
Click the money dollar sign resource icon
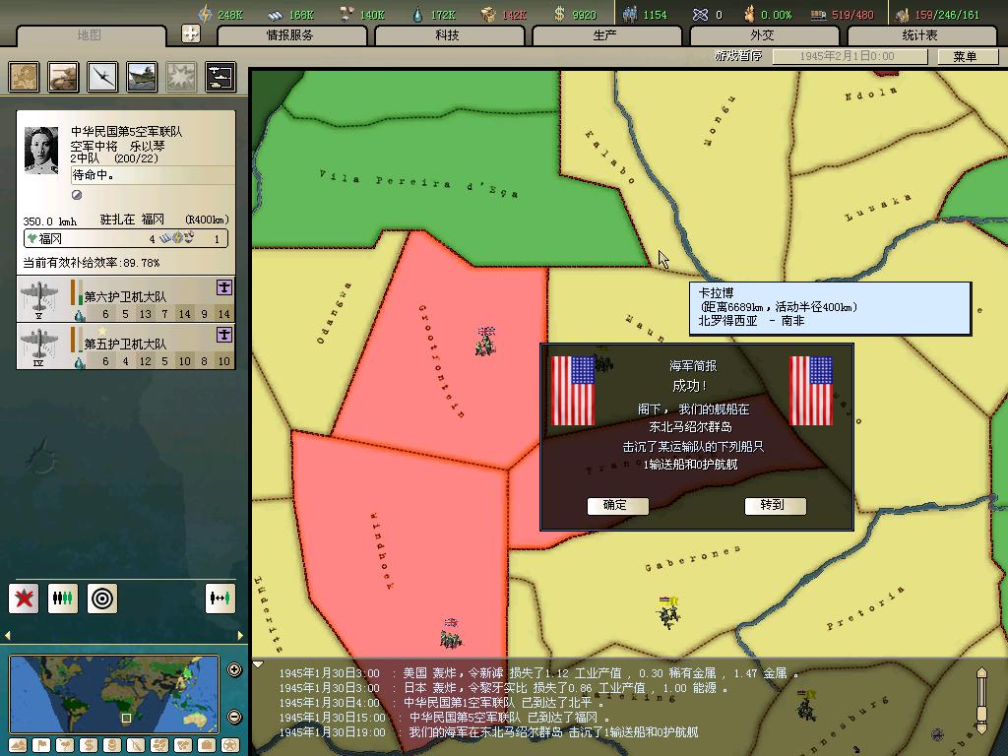click(559, 14)
